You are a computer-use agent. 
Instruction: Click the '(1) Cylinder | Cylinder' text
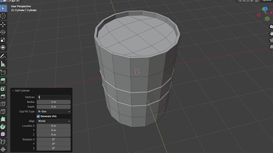click(24, 10)
